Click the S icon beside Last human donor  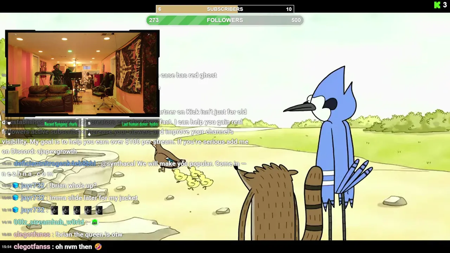pyautogui.click(x=89, y=123)
